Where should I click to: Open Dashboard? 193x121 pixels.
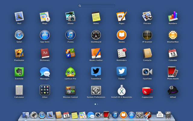(96, 35)
